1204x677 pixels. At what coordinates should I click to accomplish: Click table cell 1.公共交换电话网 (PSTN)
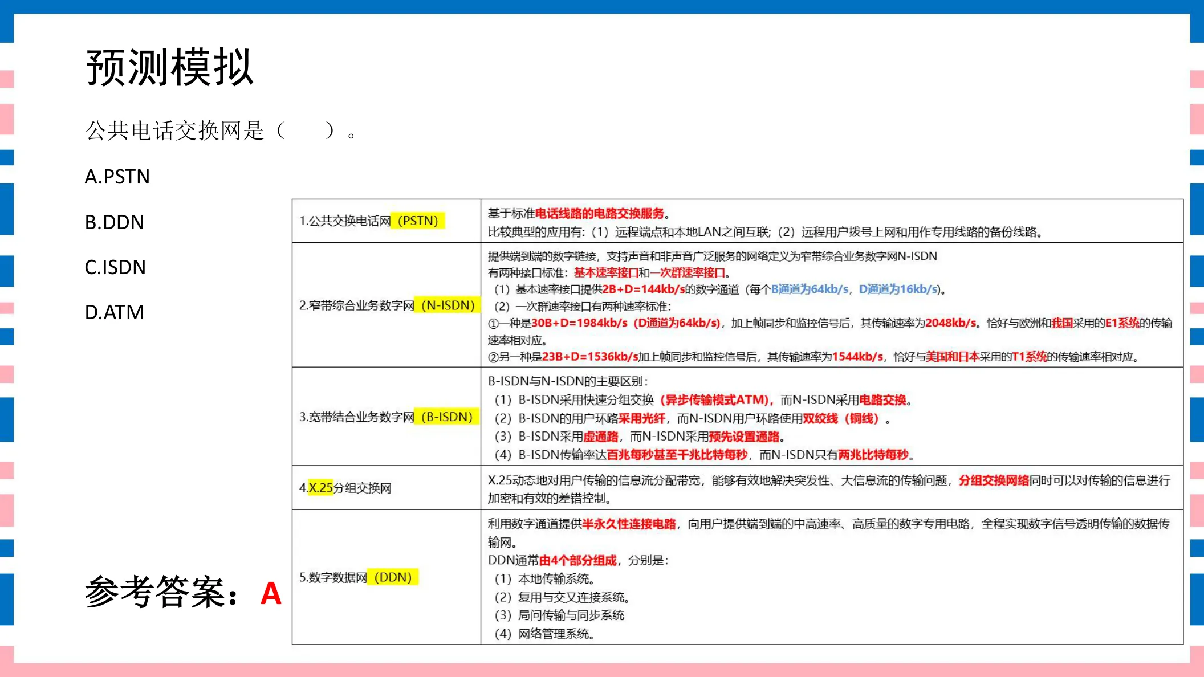[386, 221]
